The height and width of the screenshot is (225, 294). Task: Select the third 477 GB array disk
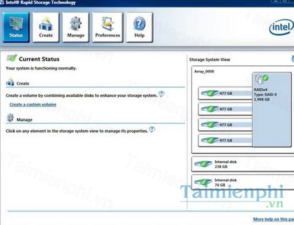click(x=225, y=124)
